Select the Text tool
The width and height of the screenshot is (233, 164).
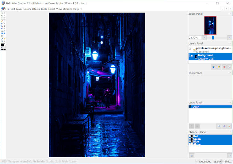(x=4, y=26)
